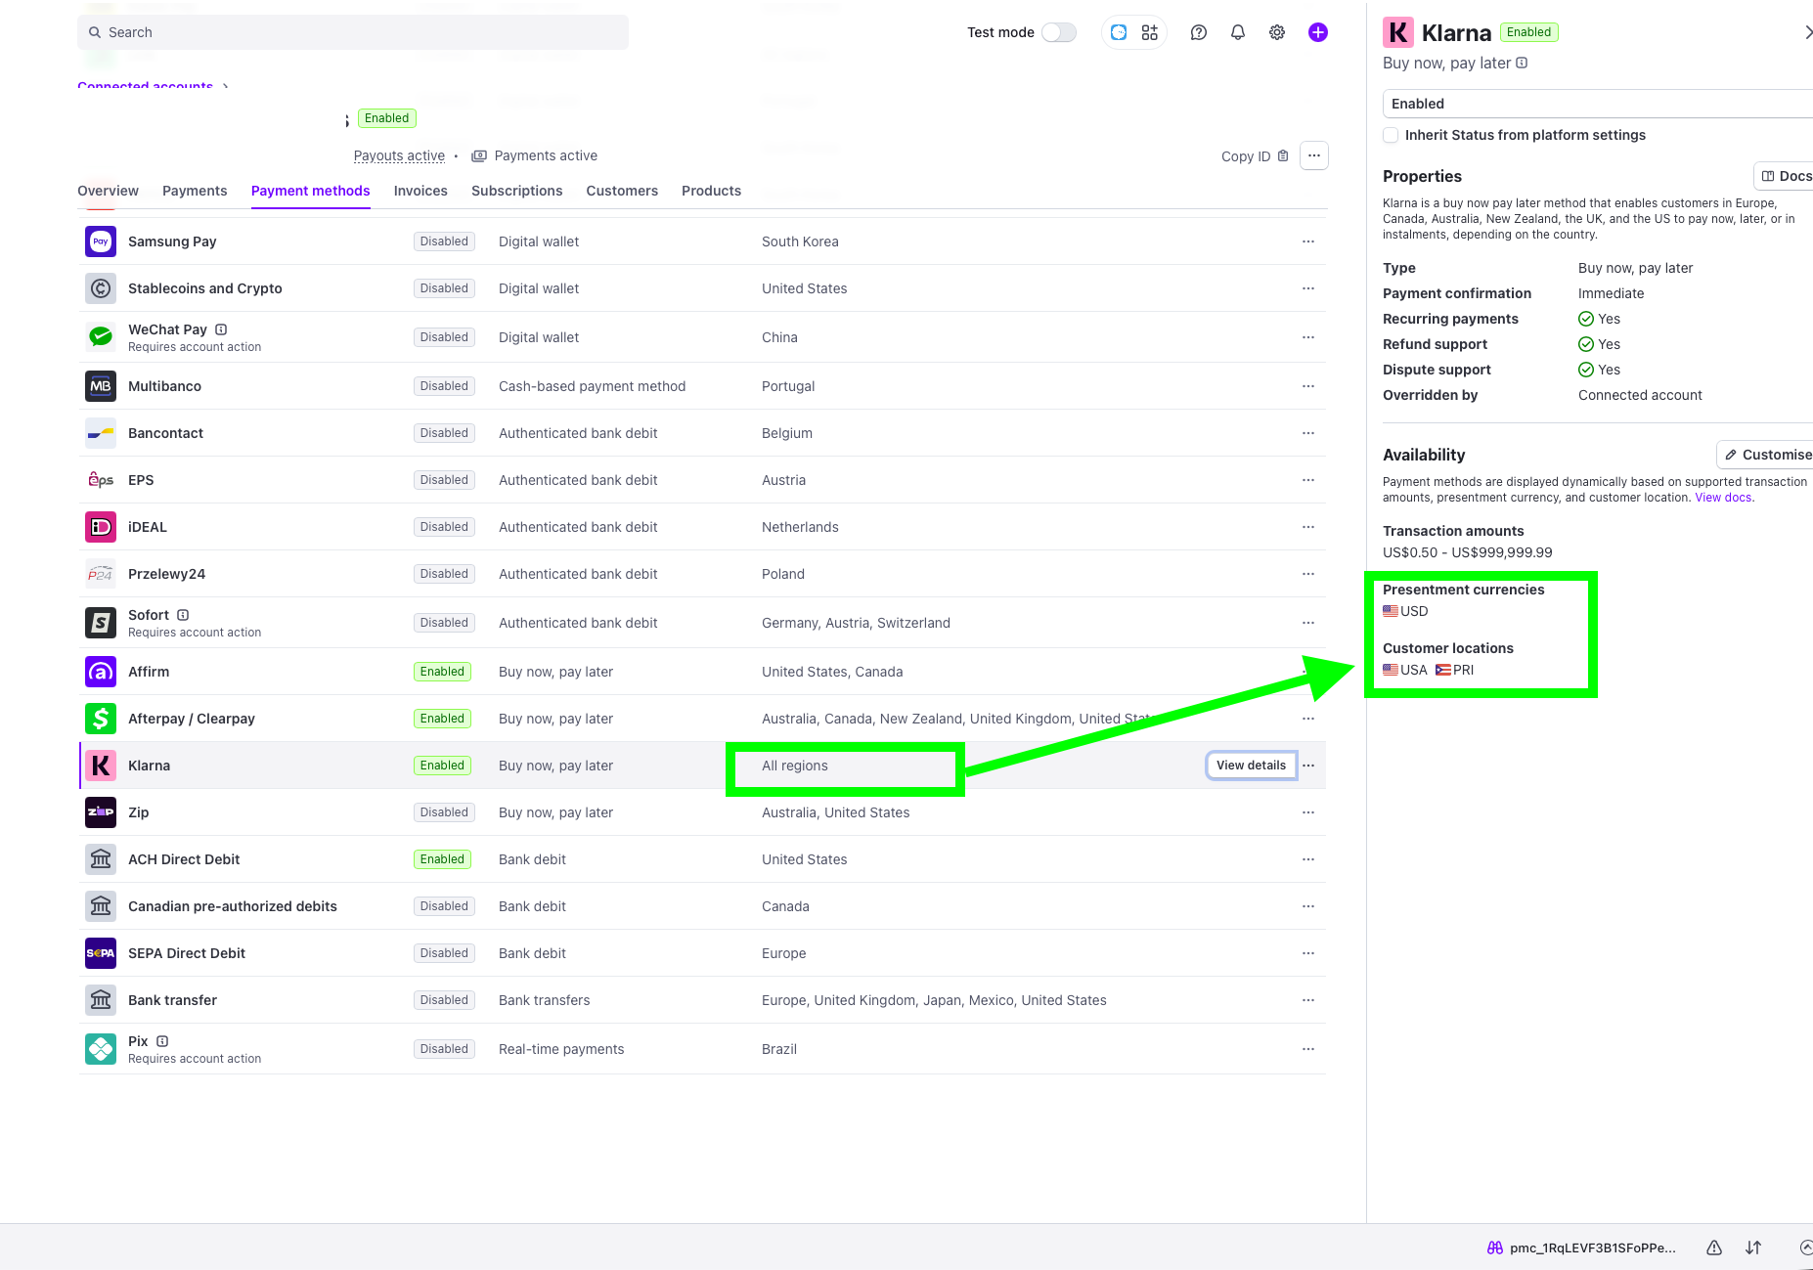Screen dimensions: 1813x1270
Task: Click the warning triangle in bottom bar
Action: (1713, 1248)
